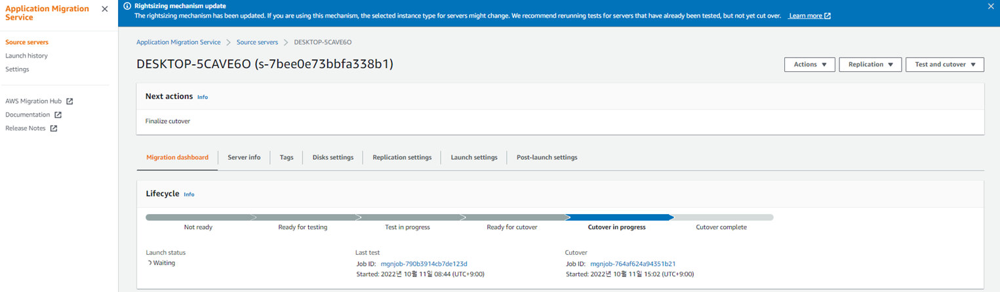Click the Last test started timestamp 08:44
1000x292 pixels.
(x=420, y=274)
